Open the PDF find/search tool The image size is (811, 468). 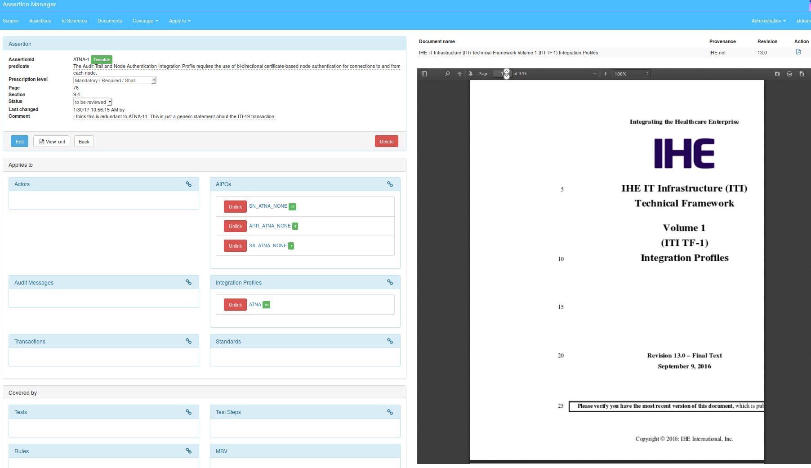(x=447, y=74)
